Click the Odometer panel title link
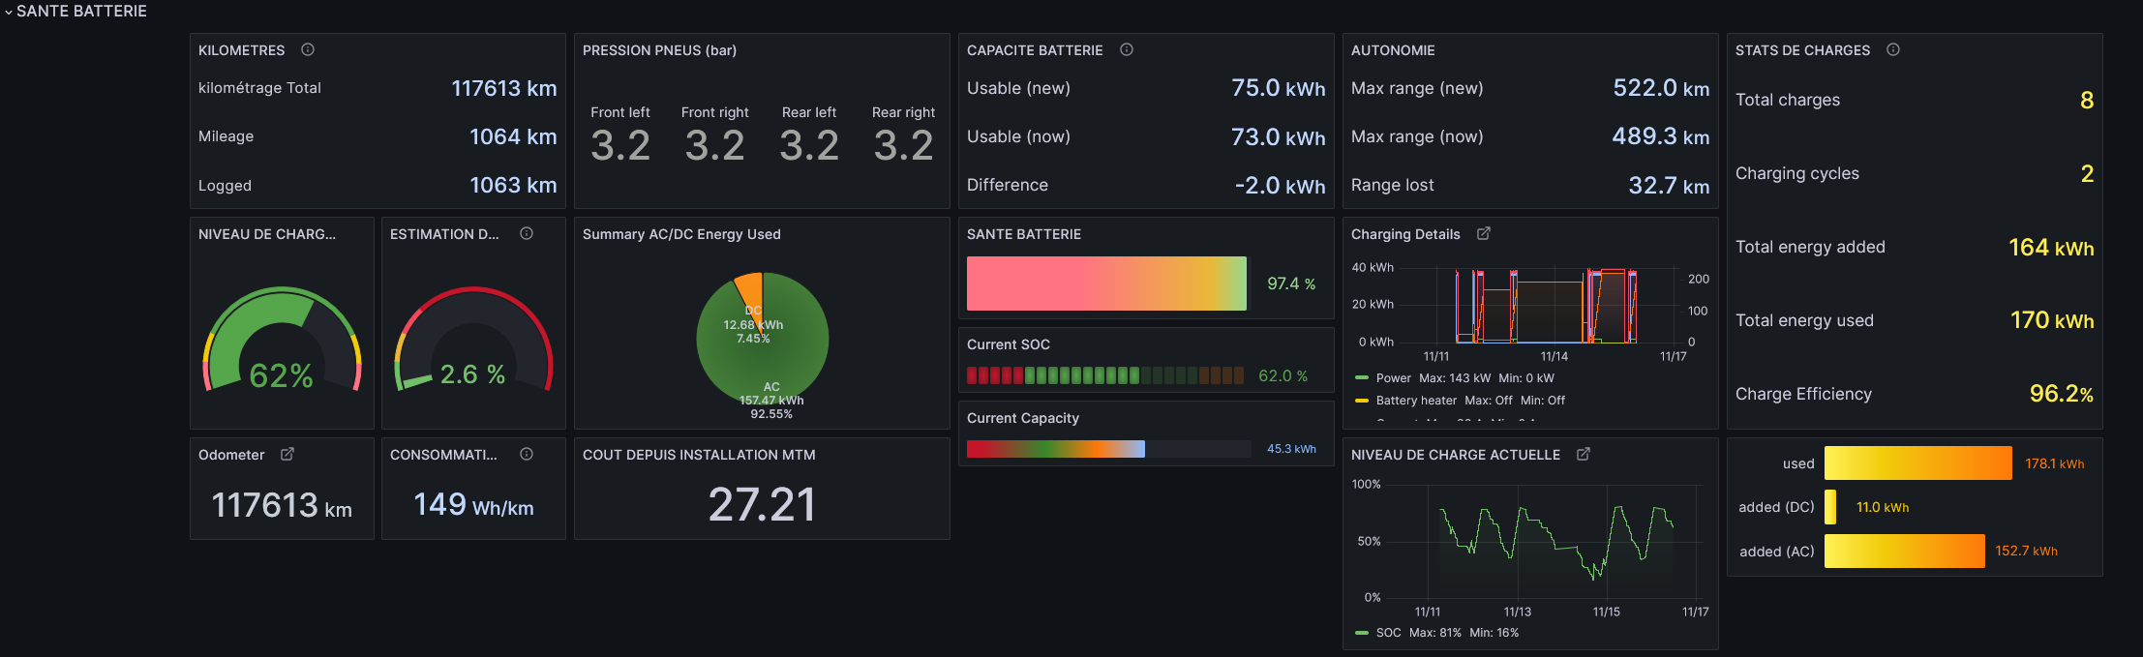This screenshot has width=2143, height=657. coord(231,455)
